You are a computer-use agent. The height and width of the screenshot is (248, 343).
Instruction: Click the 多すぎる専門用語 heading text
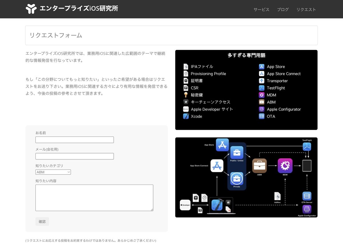(246, 55)
